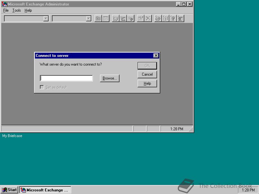The width and height of the screenshot is (259, 194).
Task: Click the Connections toolbar icon
Action: point(173,18)
